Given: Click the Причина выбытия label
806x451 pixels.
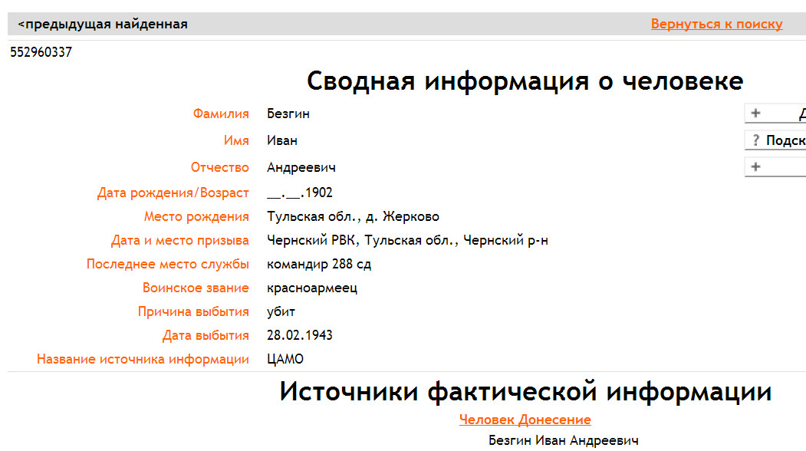Looking at the screenshot, I should coord(193,312).
